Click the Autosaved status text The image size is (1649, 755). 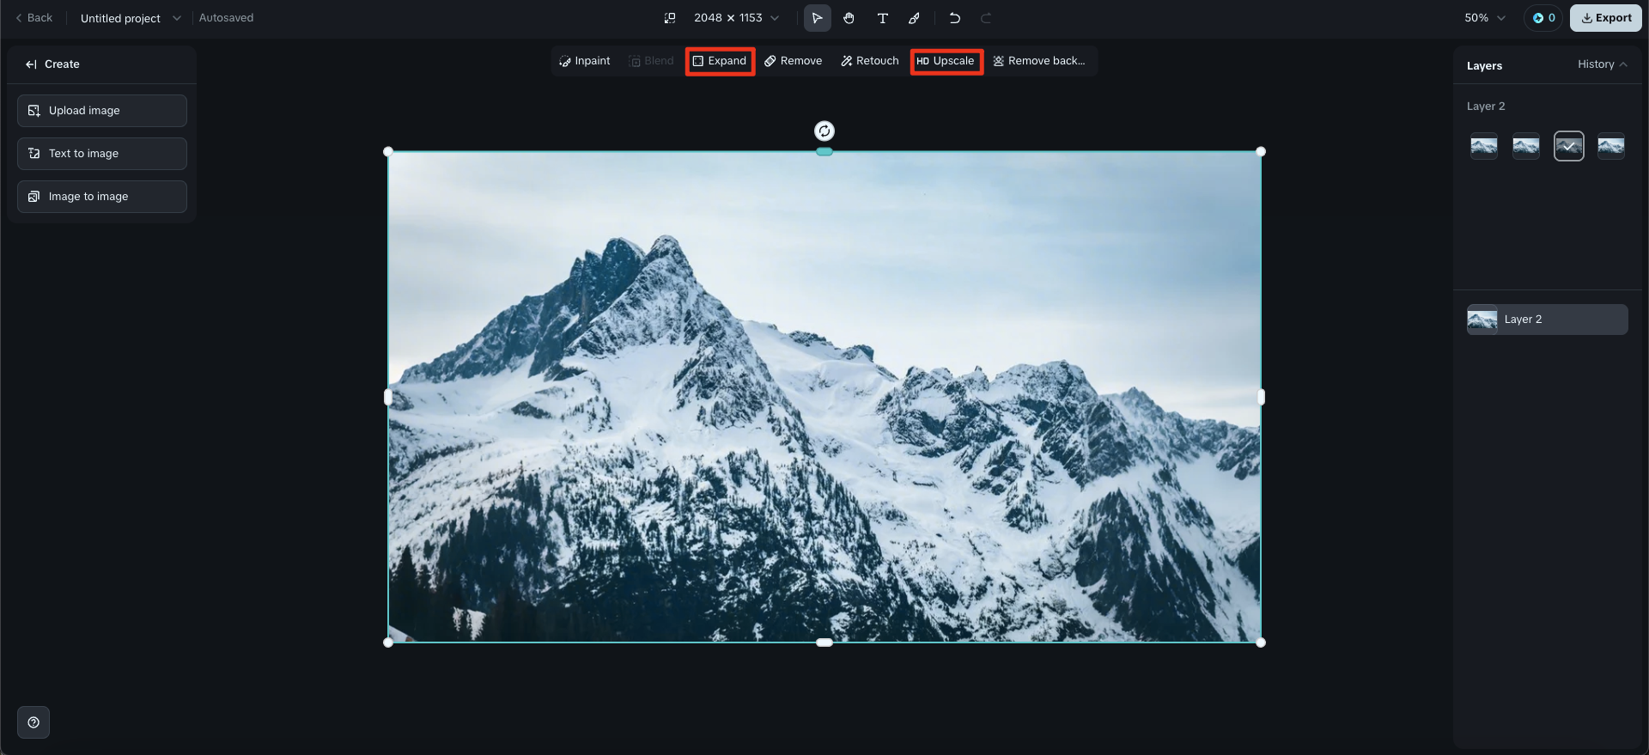[226, 18]
